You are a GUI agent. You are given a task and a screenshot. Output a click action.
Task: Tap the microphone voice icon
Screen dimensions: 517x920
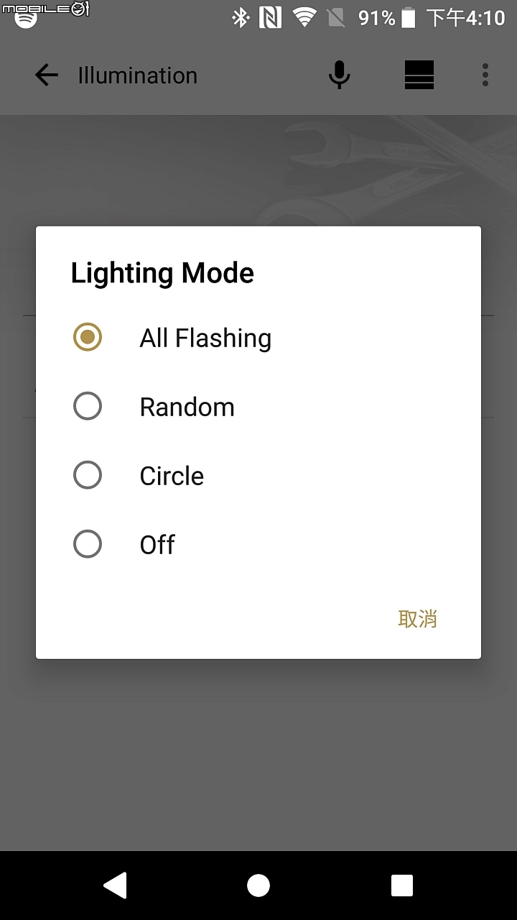pyautogui.click(x=339, y=75)
